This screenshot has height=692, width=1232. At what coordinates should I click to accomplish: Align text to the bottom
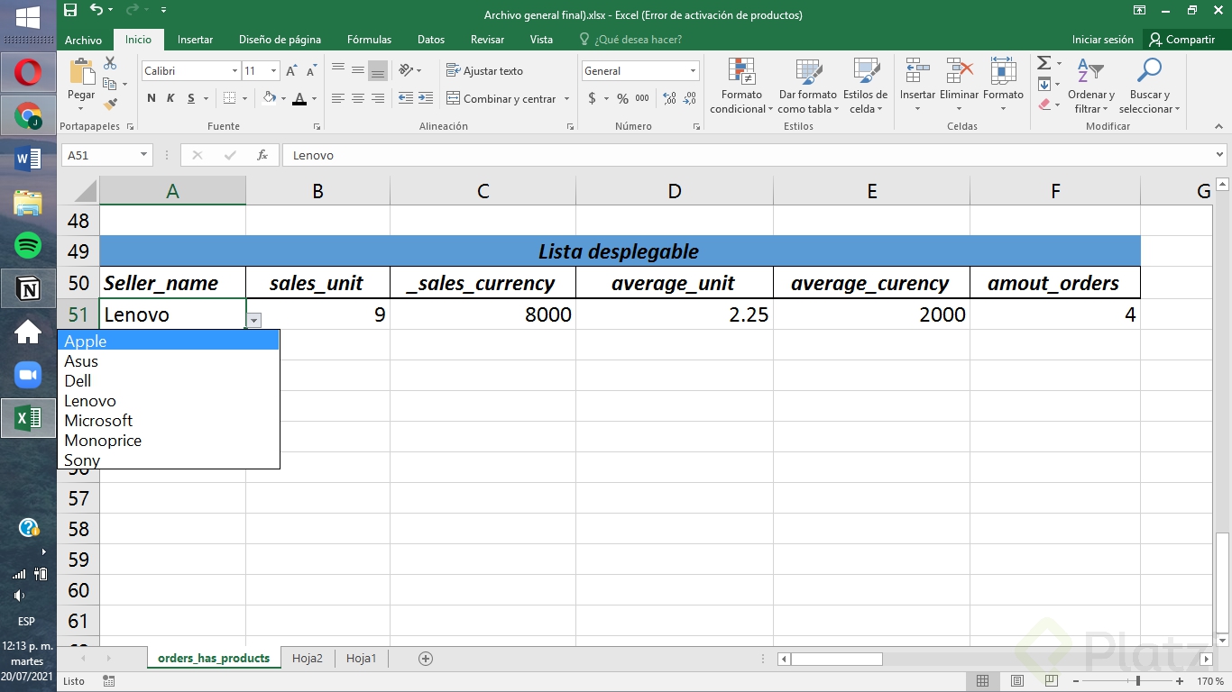(x=378, y=70)
